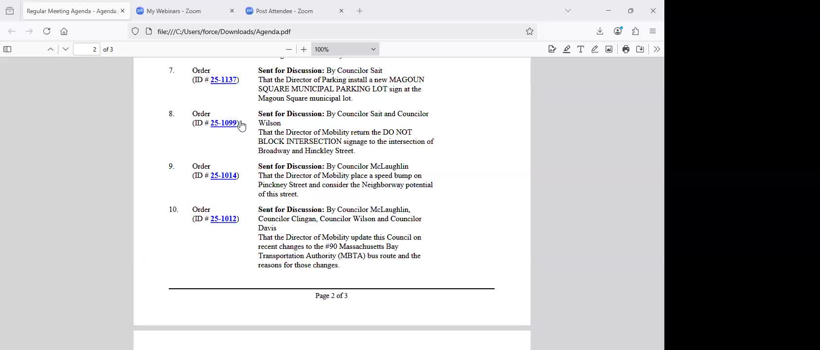Close the Post Attendee - Zoom tab

341,11
